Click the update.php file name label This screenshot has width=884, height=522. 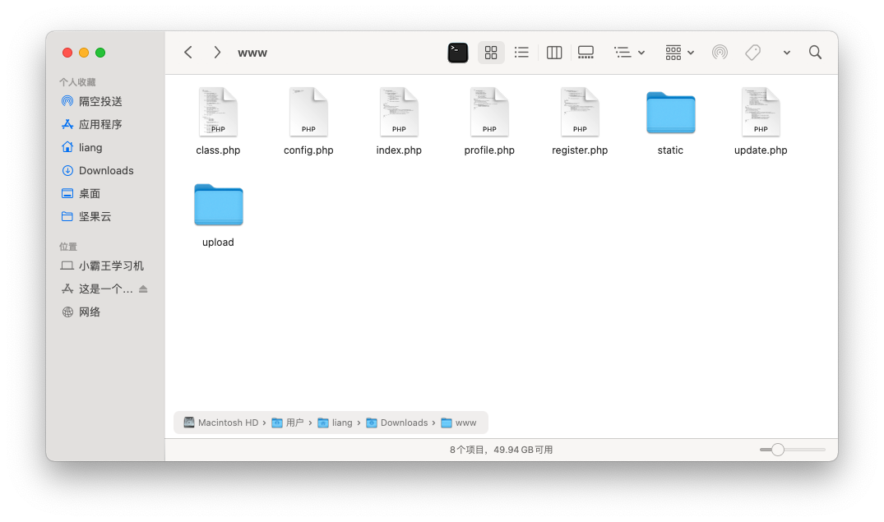pos(761,150)
